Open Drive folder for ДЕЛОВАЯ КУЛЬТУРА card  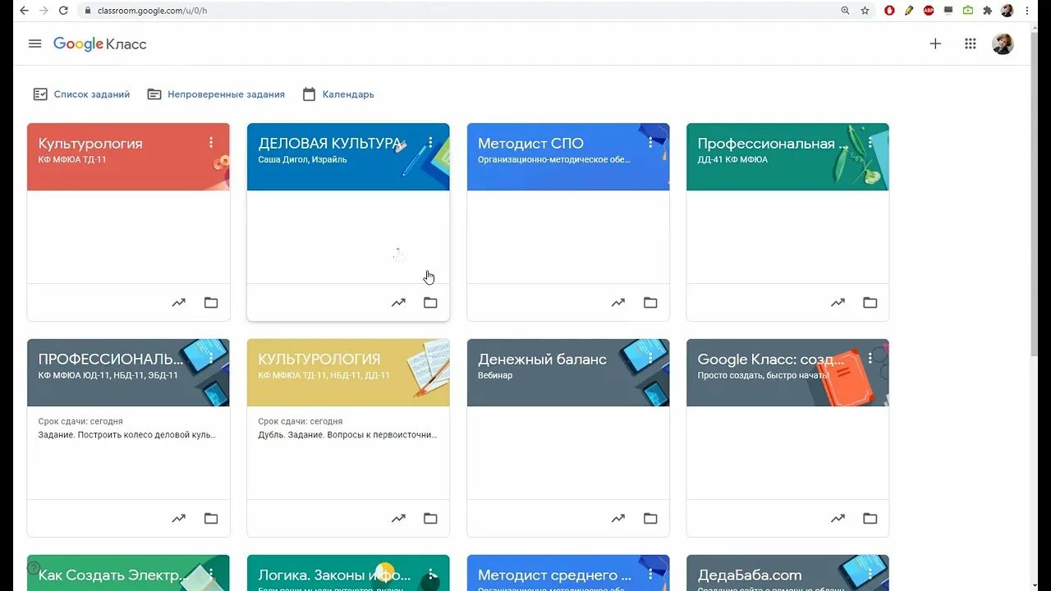430,303
